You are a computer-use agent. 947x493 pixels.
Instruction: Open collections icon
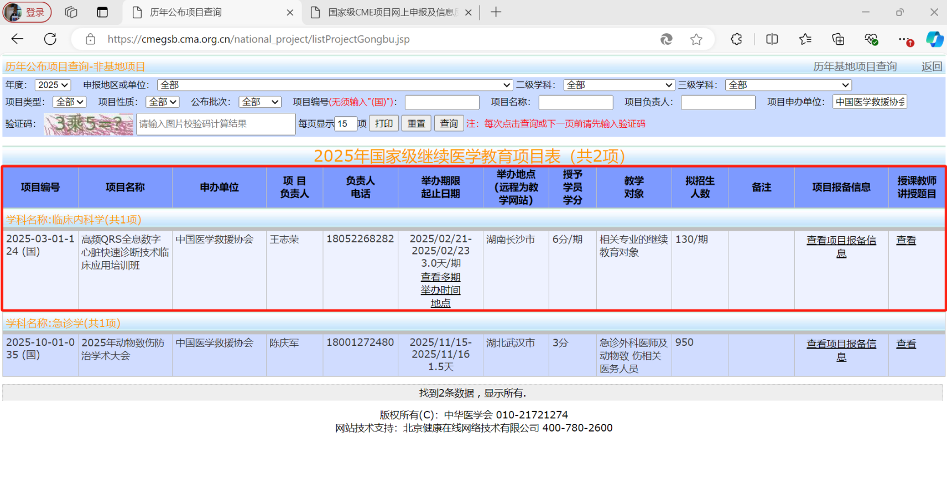pos(838,39)
